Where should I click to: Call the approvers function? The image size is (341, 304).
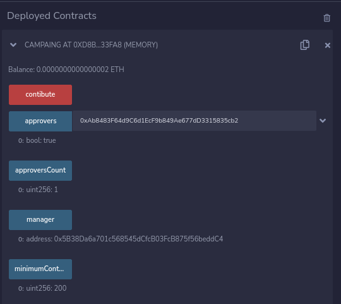coord(40,121)
